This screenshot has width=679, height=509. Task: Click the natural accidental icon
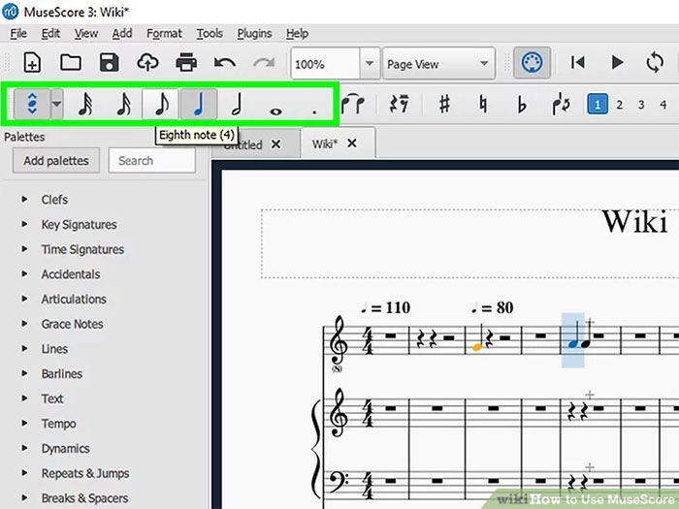click(483, 105)
